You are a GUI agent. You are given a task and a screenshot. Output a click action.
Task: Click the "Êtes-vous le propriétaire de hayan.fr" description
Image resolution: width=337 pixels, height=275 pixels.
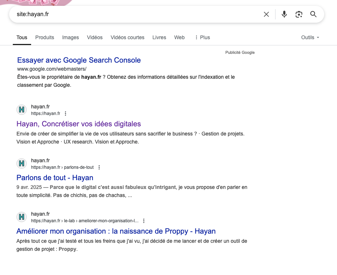click(126, 81)
